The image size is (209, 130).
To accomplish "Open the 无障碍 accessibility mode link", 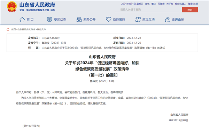I will point(161,4).
